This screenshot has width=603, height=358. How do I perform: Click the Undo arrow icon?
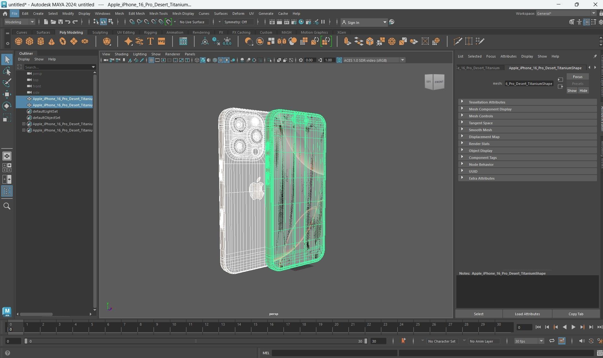[x=68, y=22]
